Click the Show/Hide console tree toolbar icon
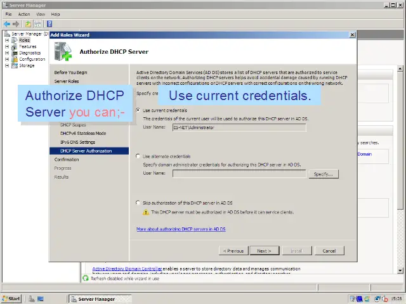406x304 pixels. [38, 24]
